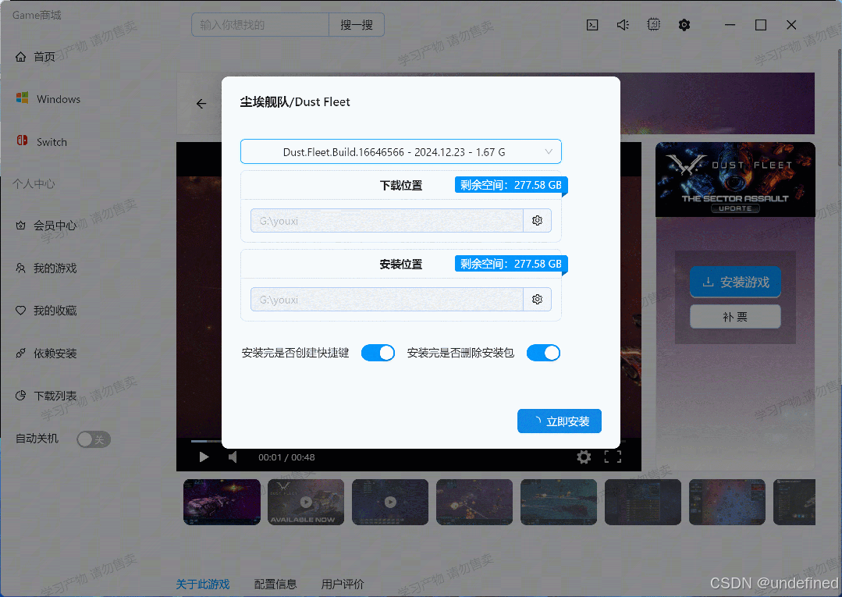Play the game trailer video
The image size is (842, 597).
point(204,457)
